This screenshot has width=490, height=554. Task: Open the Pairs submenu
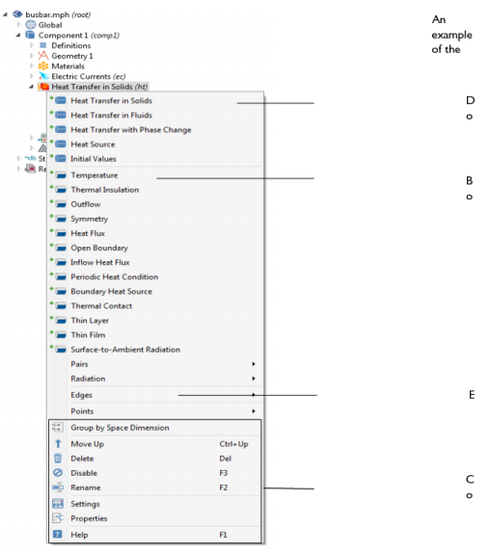tap(155, 364)
